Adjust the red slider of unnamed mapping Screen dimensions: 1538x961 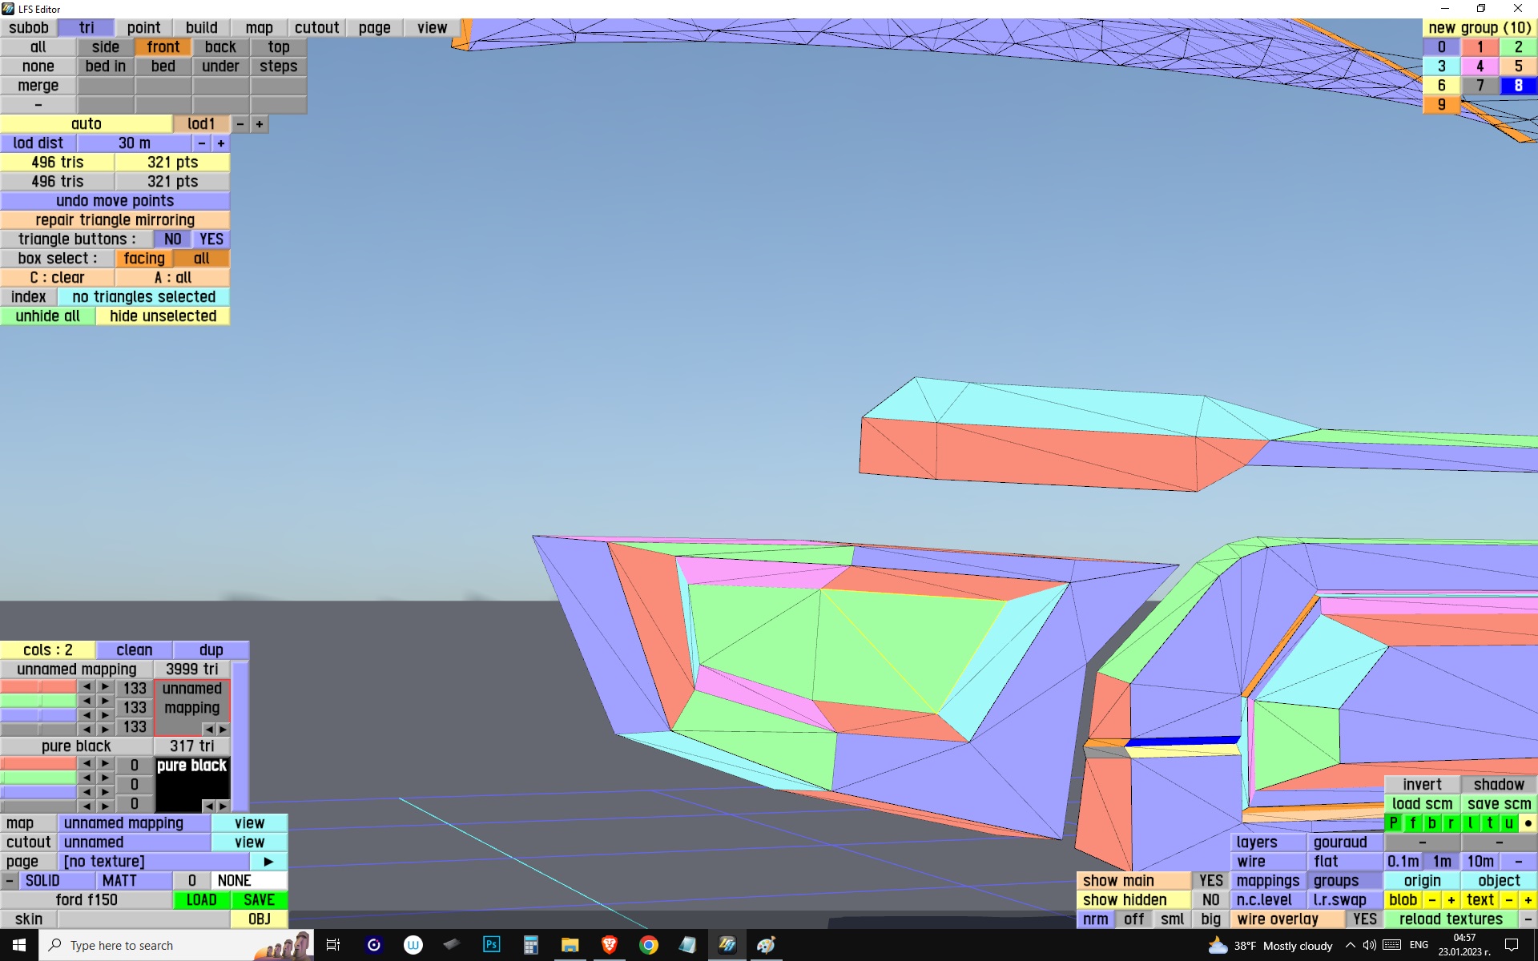38,687
